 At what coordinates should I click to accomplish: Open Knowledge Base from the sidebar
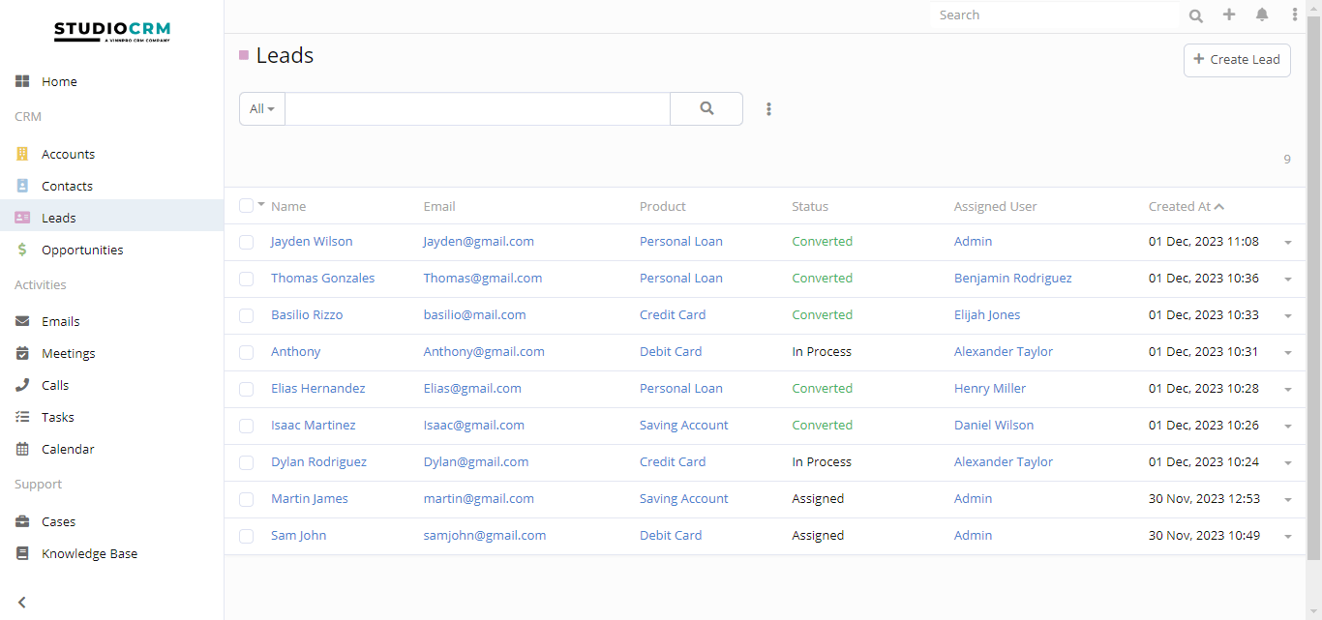click(89, 553)
